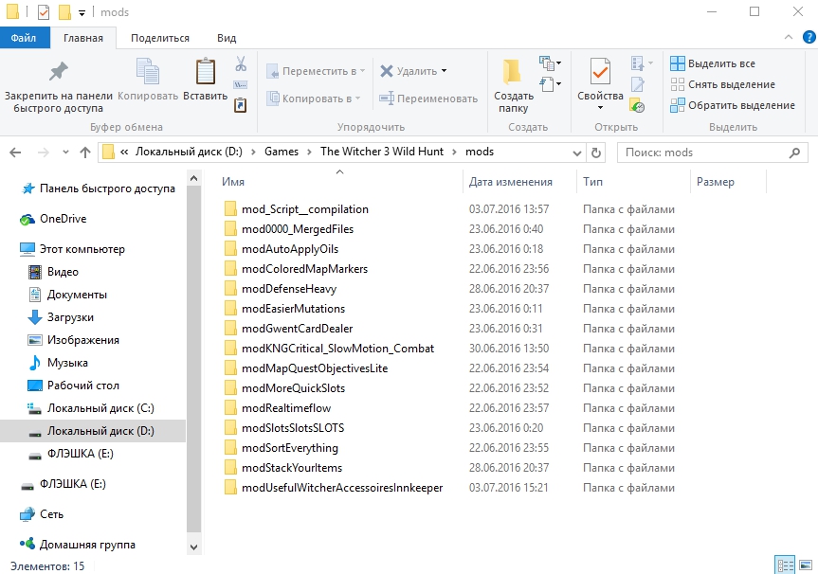Screen dimensions: 818x574
Task: Collapse the ribbon with the chevron
Action: pyautogui.click(x=787, y=39)
